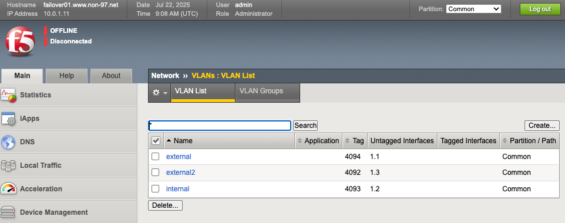565x223 pixels.
Task: Click tag value 4093
Action: tap(353, 189)
